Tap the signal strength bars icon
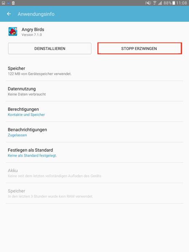The height and width of the screenshot is (252, 189). pyautogui.click(x=160, y=3)
